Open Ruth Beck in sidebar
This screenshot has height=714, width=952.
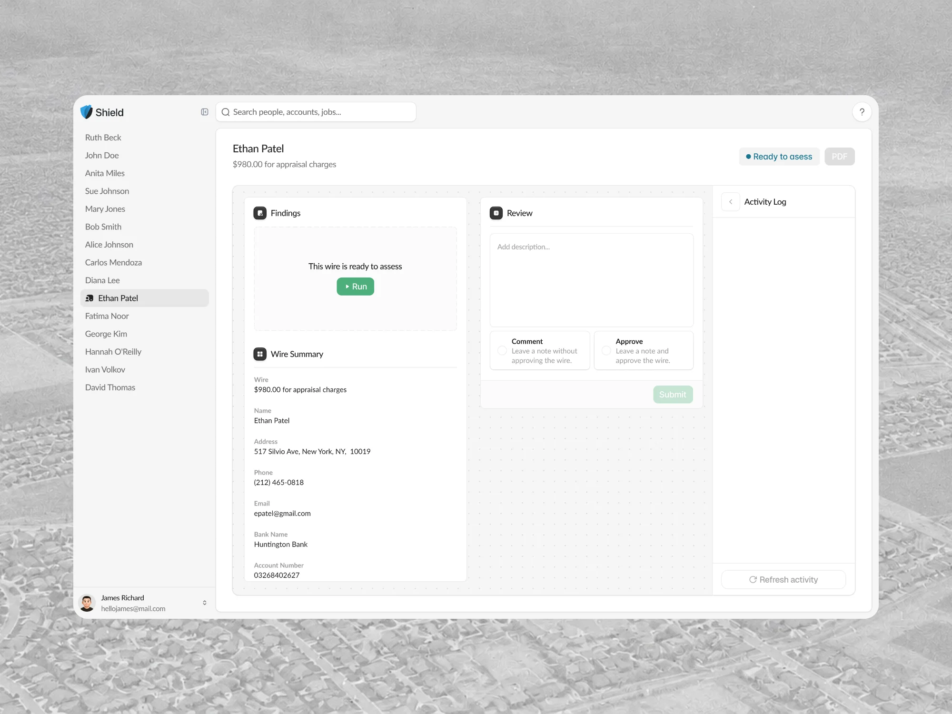pyautogui.click(x=103, y=138)
